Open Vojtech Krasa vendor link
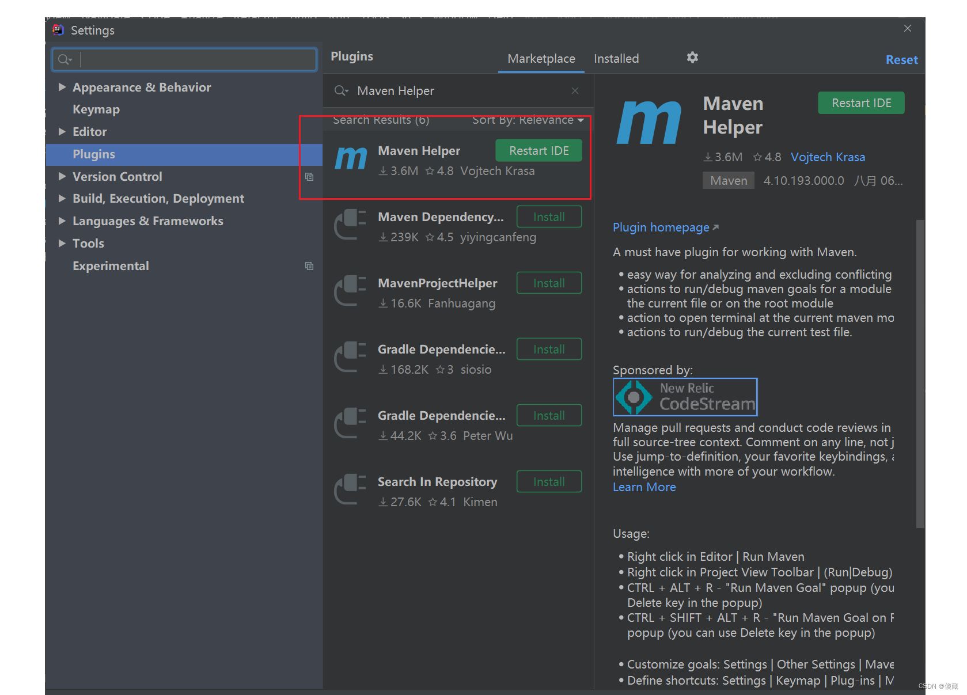967x695 pixels. pos(828,157)
